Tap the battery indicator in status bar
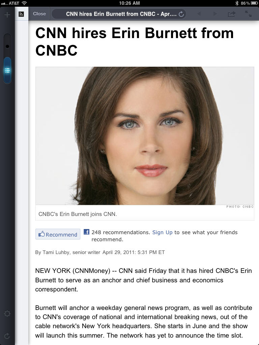Image resolution: width=259 pixels, height=345 pixels. click(x=254, y=3)
